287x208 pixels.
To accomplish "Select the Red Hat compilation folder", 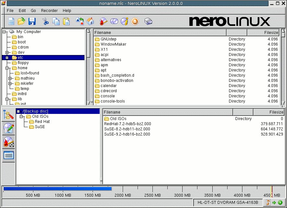I will point(42,122).
